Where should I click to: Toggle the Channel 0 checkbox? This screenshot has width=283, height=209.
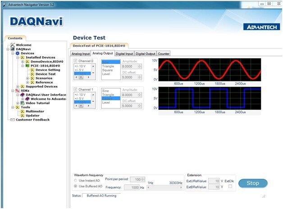75,61
